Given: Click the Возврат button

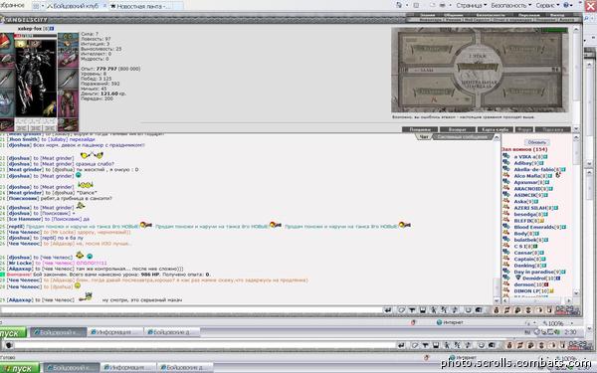Looking at the screenshot, I should pos(458,129).
